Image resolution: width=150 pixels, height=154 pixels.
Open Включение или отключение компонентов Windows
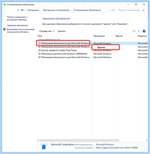click(21, 31)
